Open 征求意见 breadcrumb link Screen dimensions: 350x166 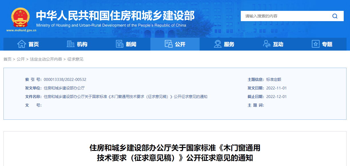point(75,59)
